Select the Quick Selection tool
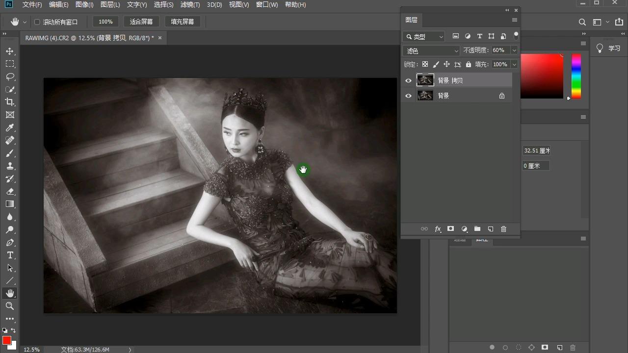The width and height of the screenshot is (628, 353). point(10,89)
